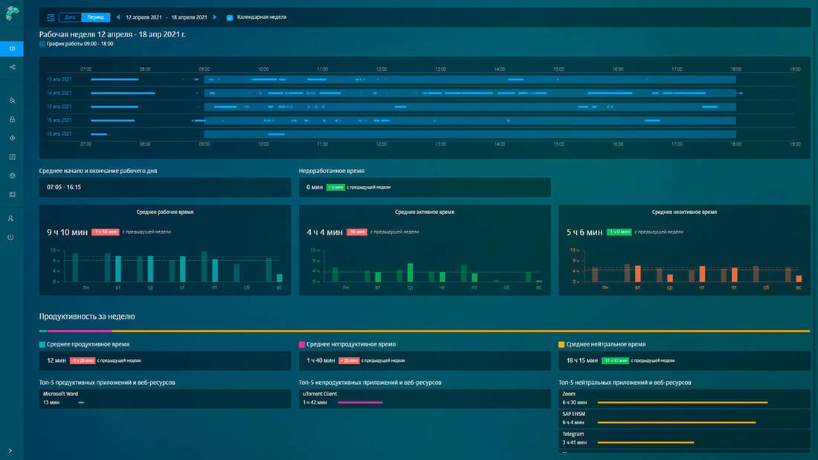Image resolution: width=818 pixels, height=460 pixels.
Task: Toggle the График работы 09:00 - 18:00 legend box
Action: pyautogui.click(x=42, y=44)
